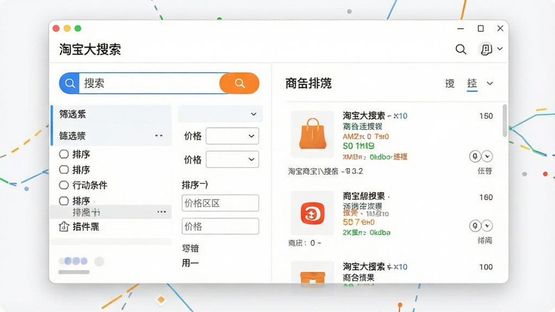Select the 行动条件 radio option
This screenshot has width=555, height=312.
coord(64,185)
